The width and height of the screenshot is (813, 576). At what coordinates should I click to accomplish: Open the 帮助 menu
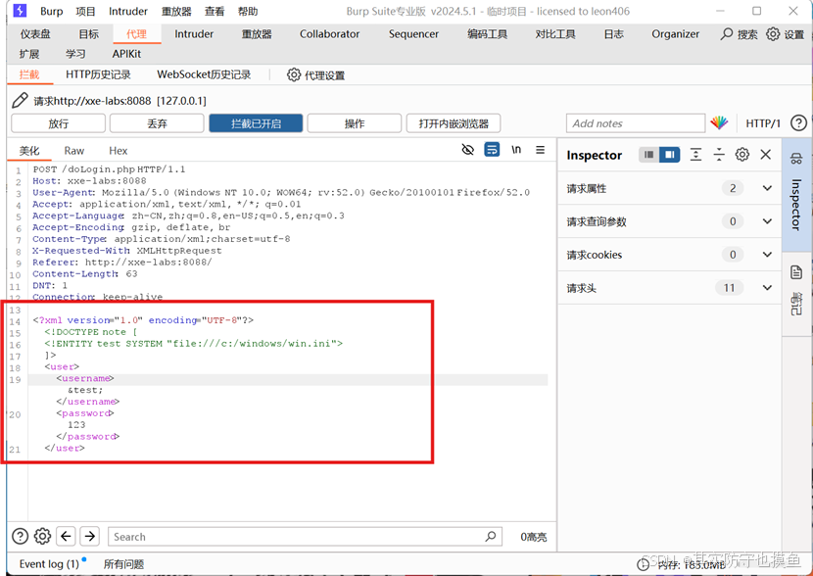pos(248,11)
